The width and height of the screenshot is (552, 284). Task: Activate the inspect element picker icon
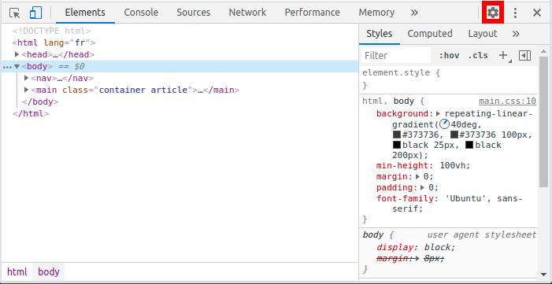pos(15,13)
